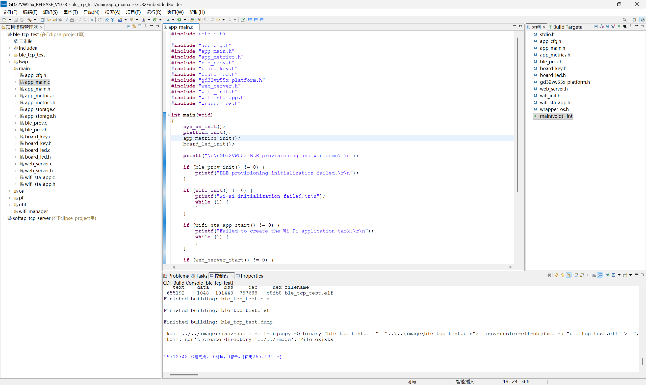Toggle Hide Non-Public Members green dot
Screen dimensions: 646x385
619,26
